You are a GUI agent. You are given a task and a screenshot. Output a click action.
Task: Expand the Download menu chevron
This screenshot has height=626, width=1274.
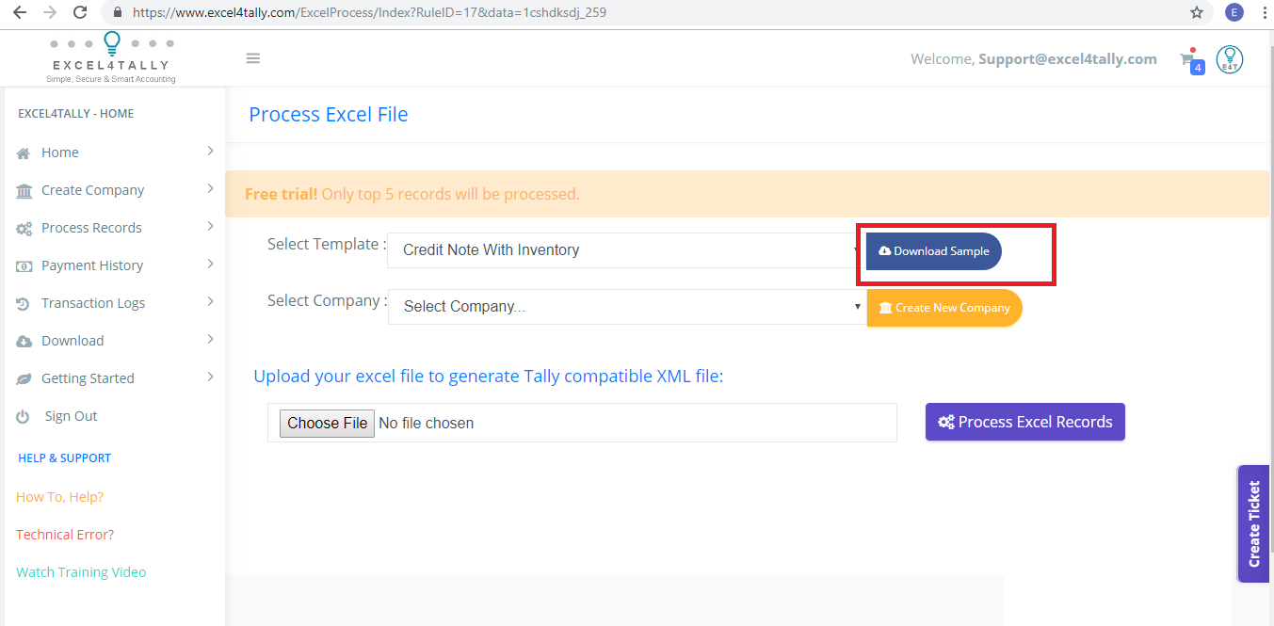210,339
